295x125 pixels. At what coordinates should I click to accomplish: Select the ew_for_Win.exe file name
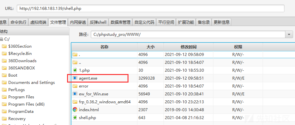(x=93, y=94)
